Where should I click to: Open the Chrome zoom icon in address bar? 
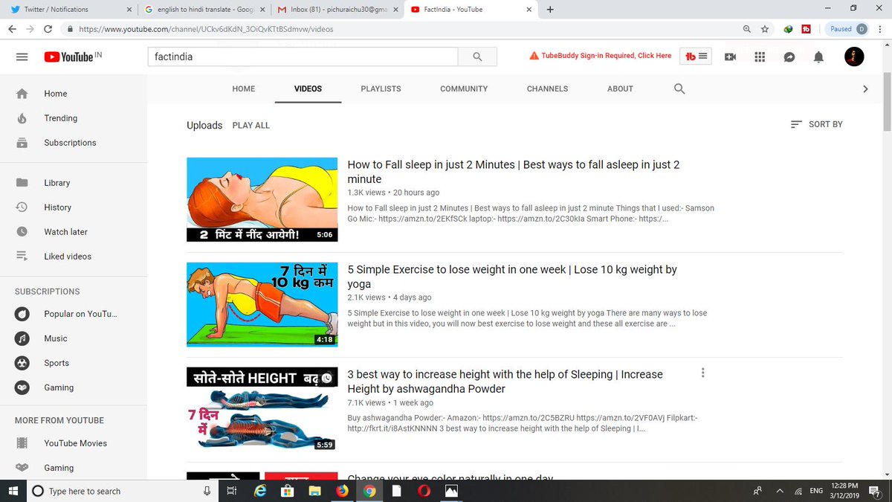[x=747, y=29]
